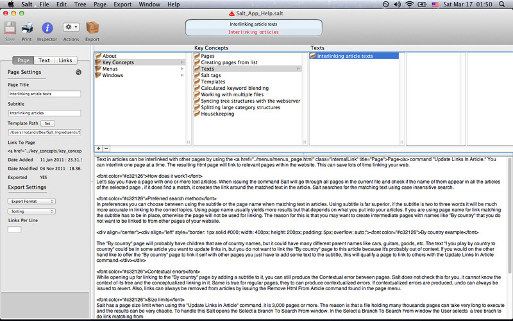
Task: Click the Save floppy disk icon
Action: 10,28
